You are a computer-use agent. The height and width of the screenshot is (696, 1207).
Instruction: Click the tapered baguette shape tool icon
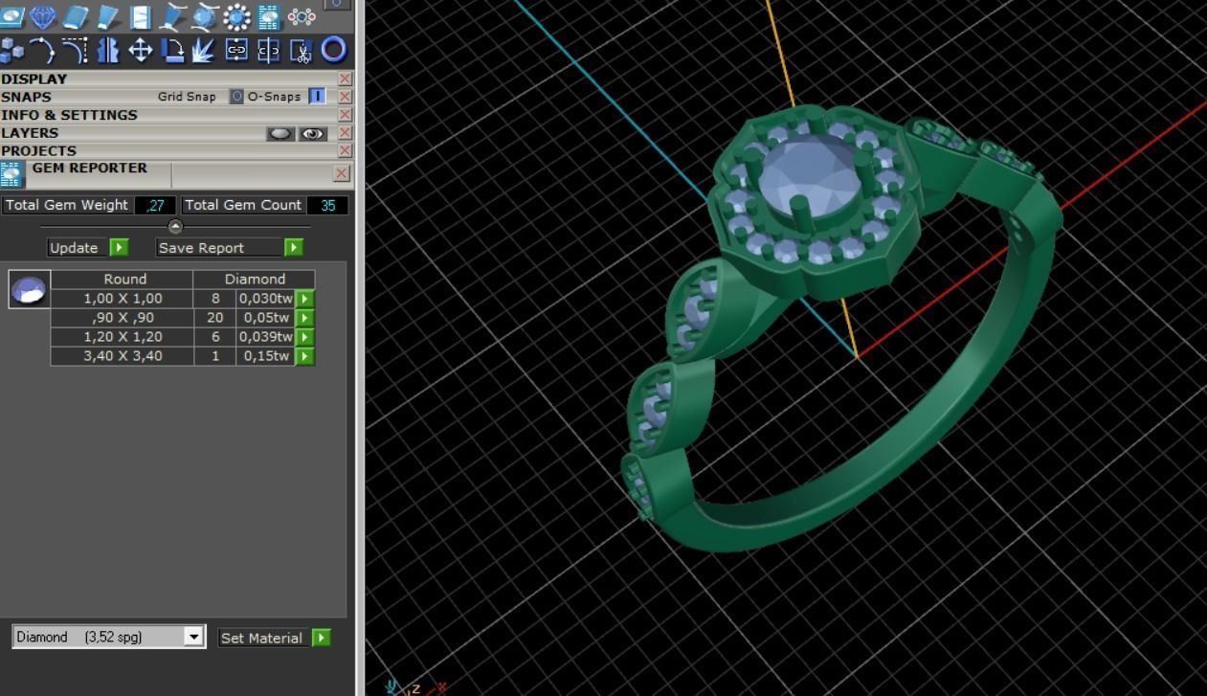pos(108,16)
